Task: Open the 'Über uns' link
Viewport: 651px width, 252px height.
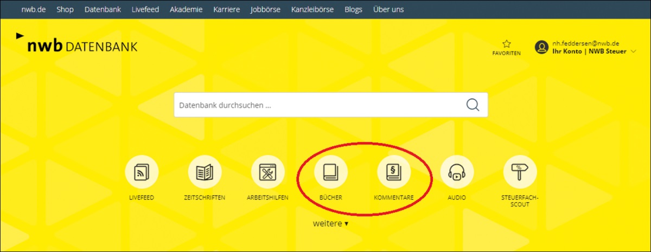Action: 388,10
